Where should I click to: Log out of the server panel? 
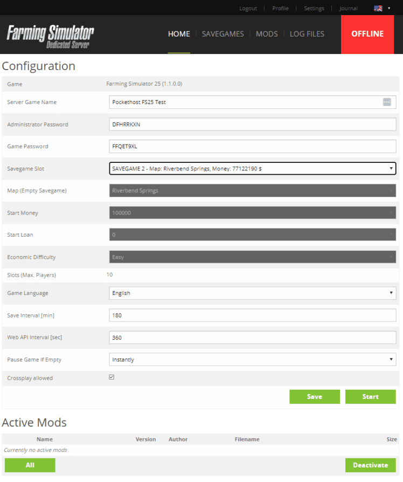[x=248, y=8]
